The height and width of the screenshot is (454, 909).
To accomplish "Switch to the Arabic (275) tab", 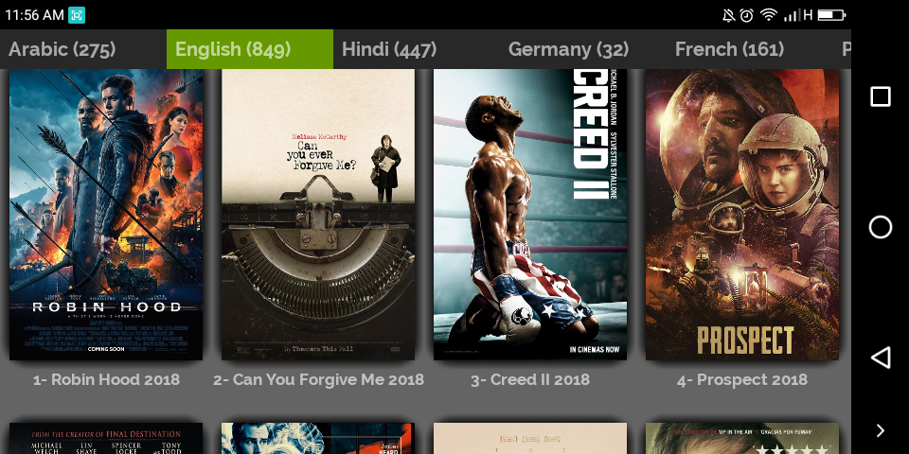I will [x=62, y=49].
